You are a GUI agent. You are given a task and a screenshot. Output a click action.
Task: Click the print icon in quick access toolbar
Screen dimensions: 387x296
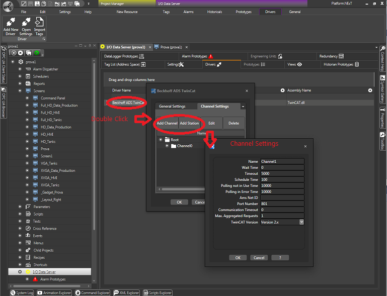pos(70,4)
